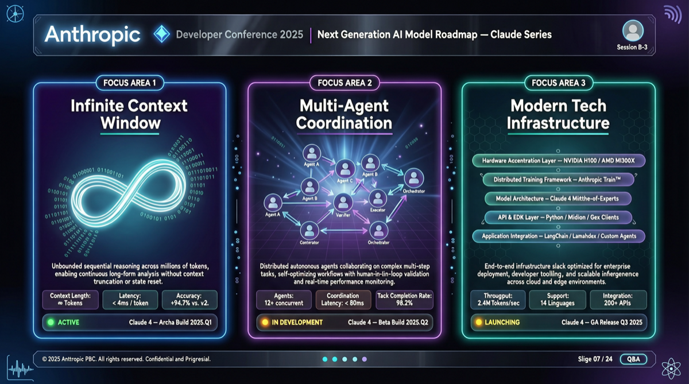This screenshot has width=689, height=384.
Task: Select the FOCUS AREA 2 label
Action: pyautogui.click(x=344, y=83)
